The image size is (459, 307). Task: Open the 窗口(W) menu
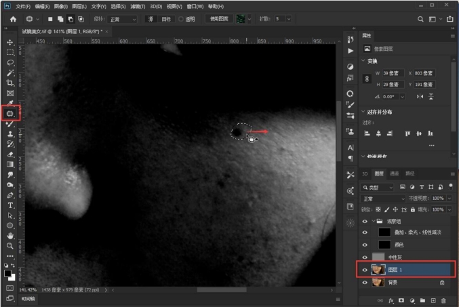tap(195, 6)
